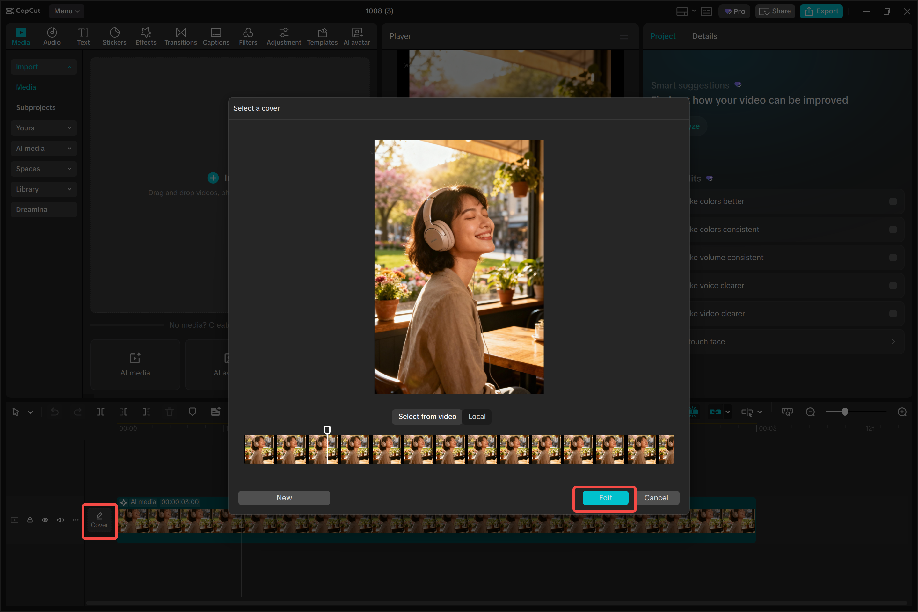This screenshot has width=918, height=612.
Task: Toggle track visibility eye icon
Action: (45, 520)
